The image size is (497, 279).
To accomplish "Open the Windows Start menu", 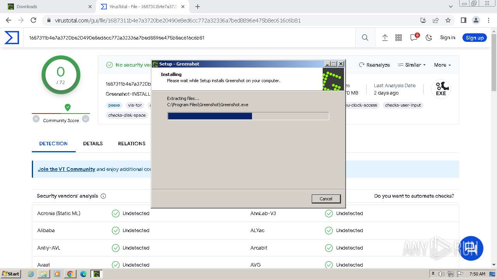I will point(11,274).
